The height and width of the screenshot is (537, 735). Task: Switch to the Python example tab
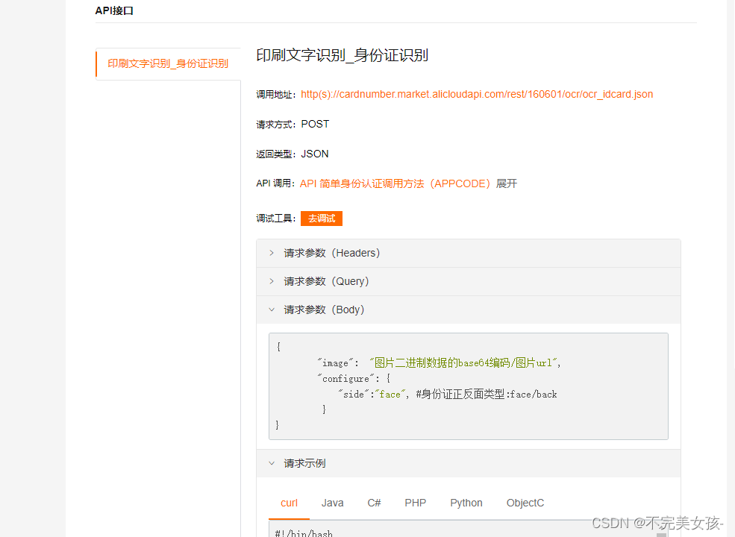click(x=466, y=503)
